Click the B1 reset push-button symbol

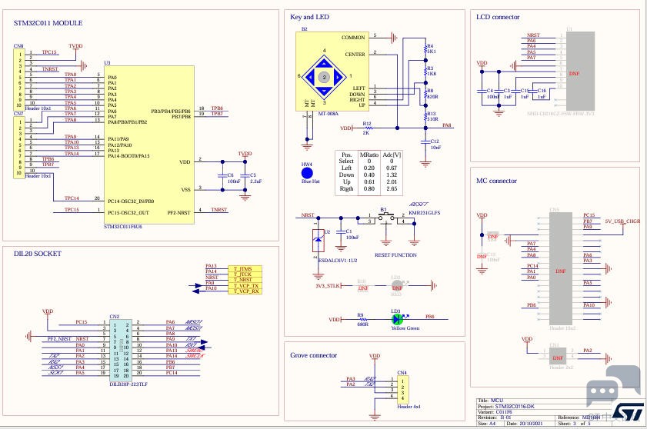[x=386, y=218]
